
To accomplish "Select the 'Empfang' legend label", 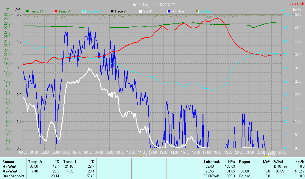I will click(206, 12).
